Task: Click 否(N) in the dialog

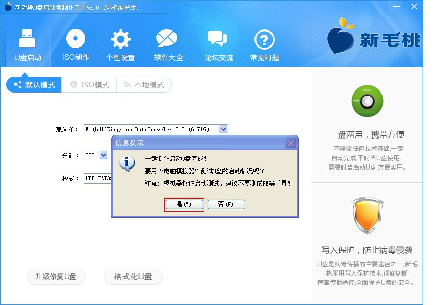Action: [226, 205]
